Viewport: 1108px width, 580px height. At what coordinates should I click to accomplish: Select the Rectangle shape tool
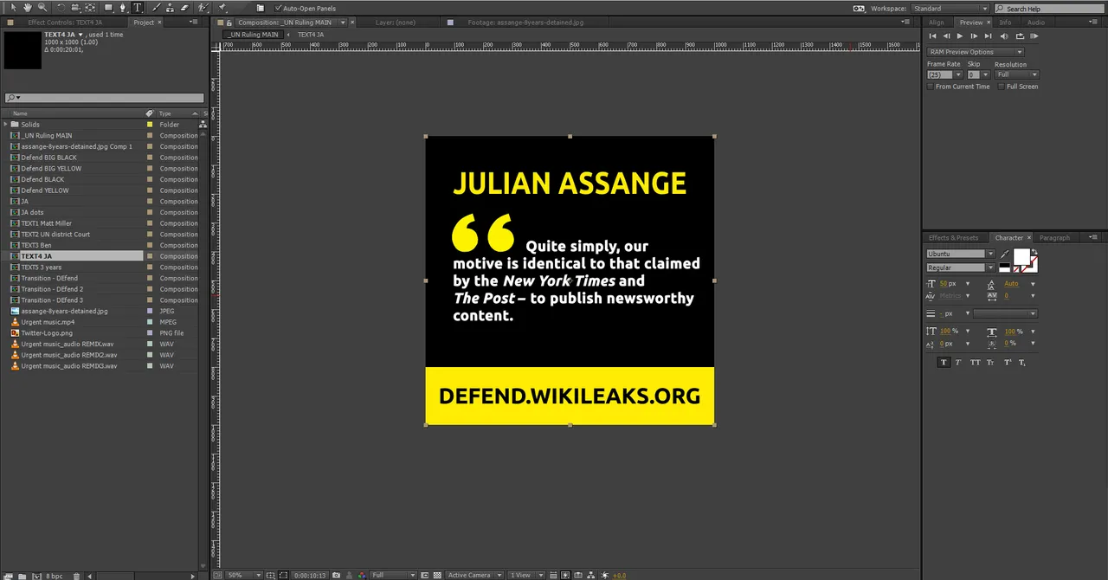click(109, 8)
